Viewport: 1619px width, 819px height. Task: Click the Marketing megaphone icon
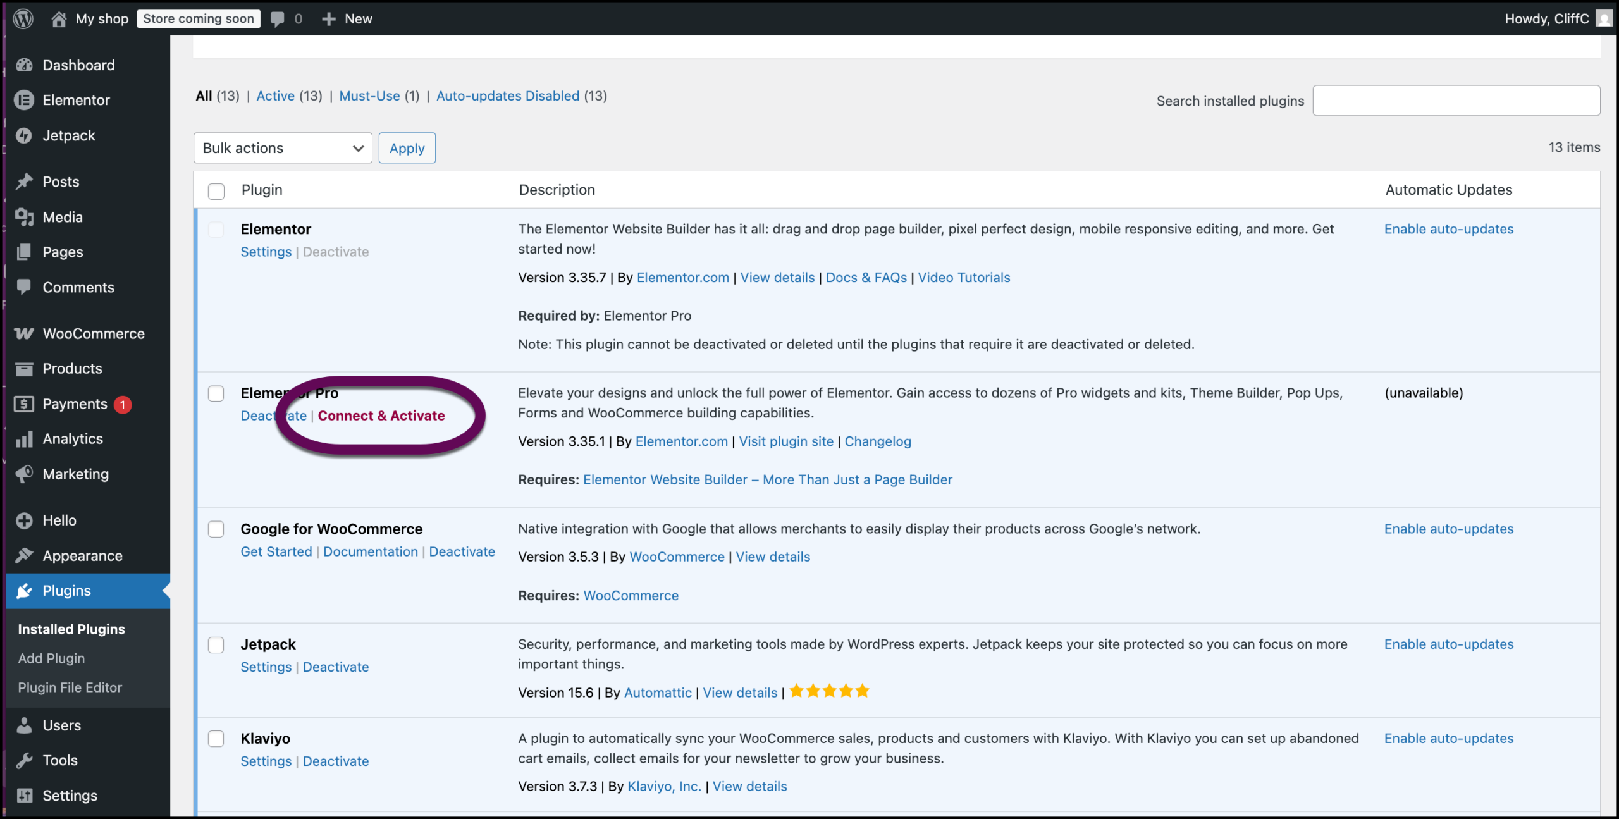[24, 474]
